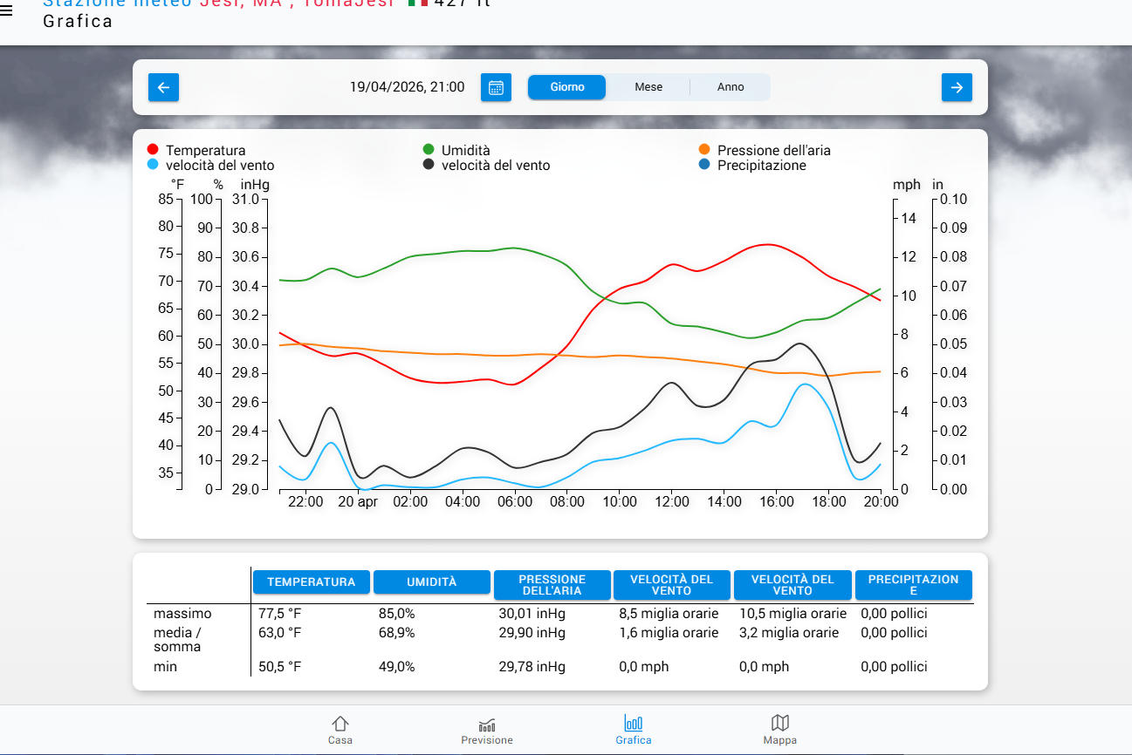Toggle the Temperatura series in legend
This screenshot has width=1132, height=755.
coord(205,150)
